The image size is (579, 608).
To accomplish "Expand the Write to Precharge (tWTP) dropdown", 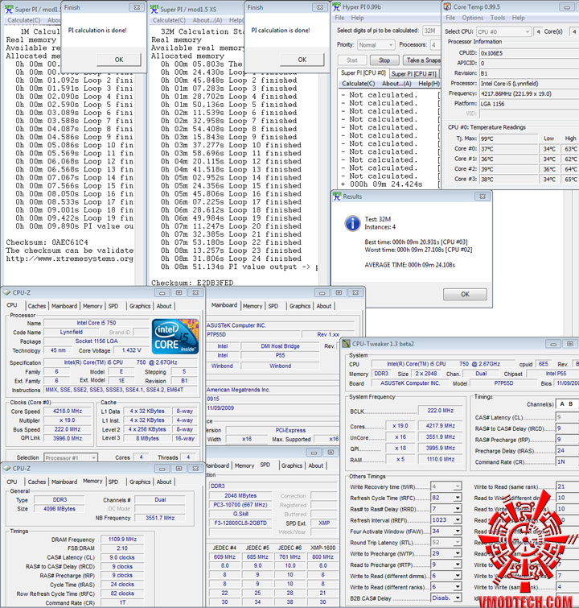I will pyautogui.click(x=458, y=553).
